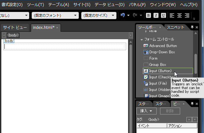Open the (既定のフォント) font dropdown
The image size is (204, 133).
coord(55,15)
